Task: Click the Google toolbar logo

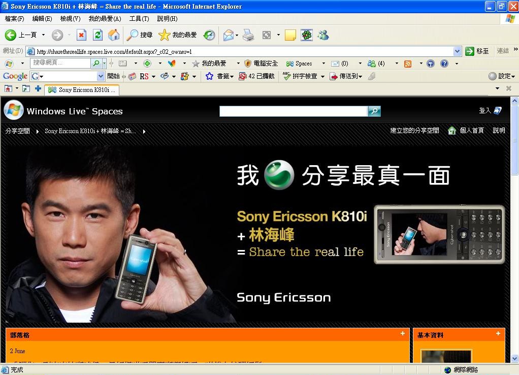Action: [15, 76]
